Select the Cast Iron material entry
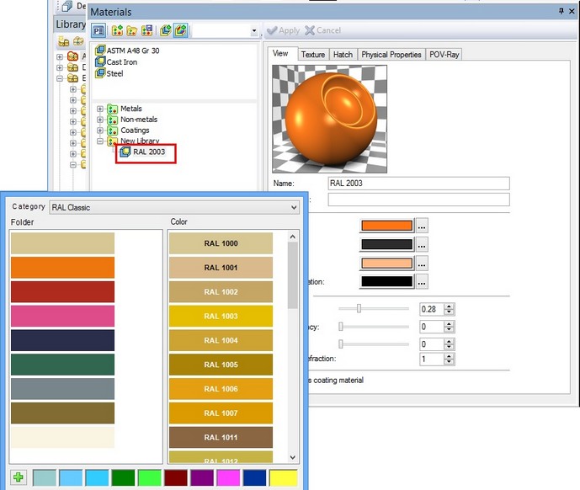This screenshot has width=580, height=490. 121,62
